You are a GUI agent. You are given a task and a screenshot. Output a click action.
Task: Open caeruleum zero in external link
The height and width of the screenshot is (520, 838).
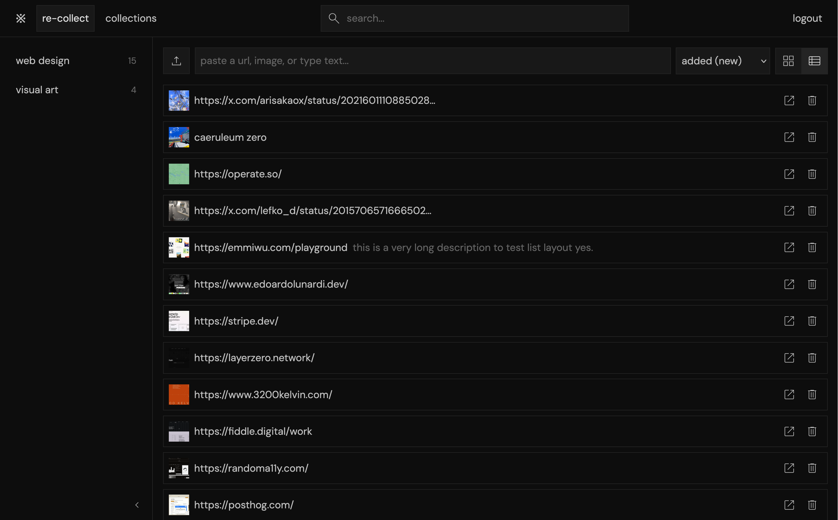(x=789, y=137)
